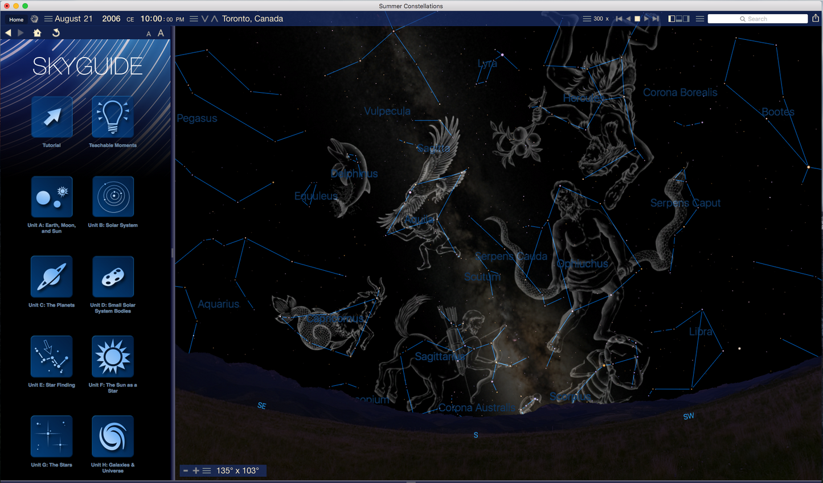Open the menu left of Toronto, Canada

point(194,19)
